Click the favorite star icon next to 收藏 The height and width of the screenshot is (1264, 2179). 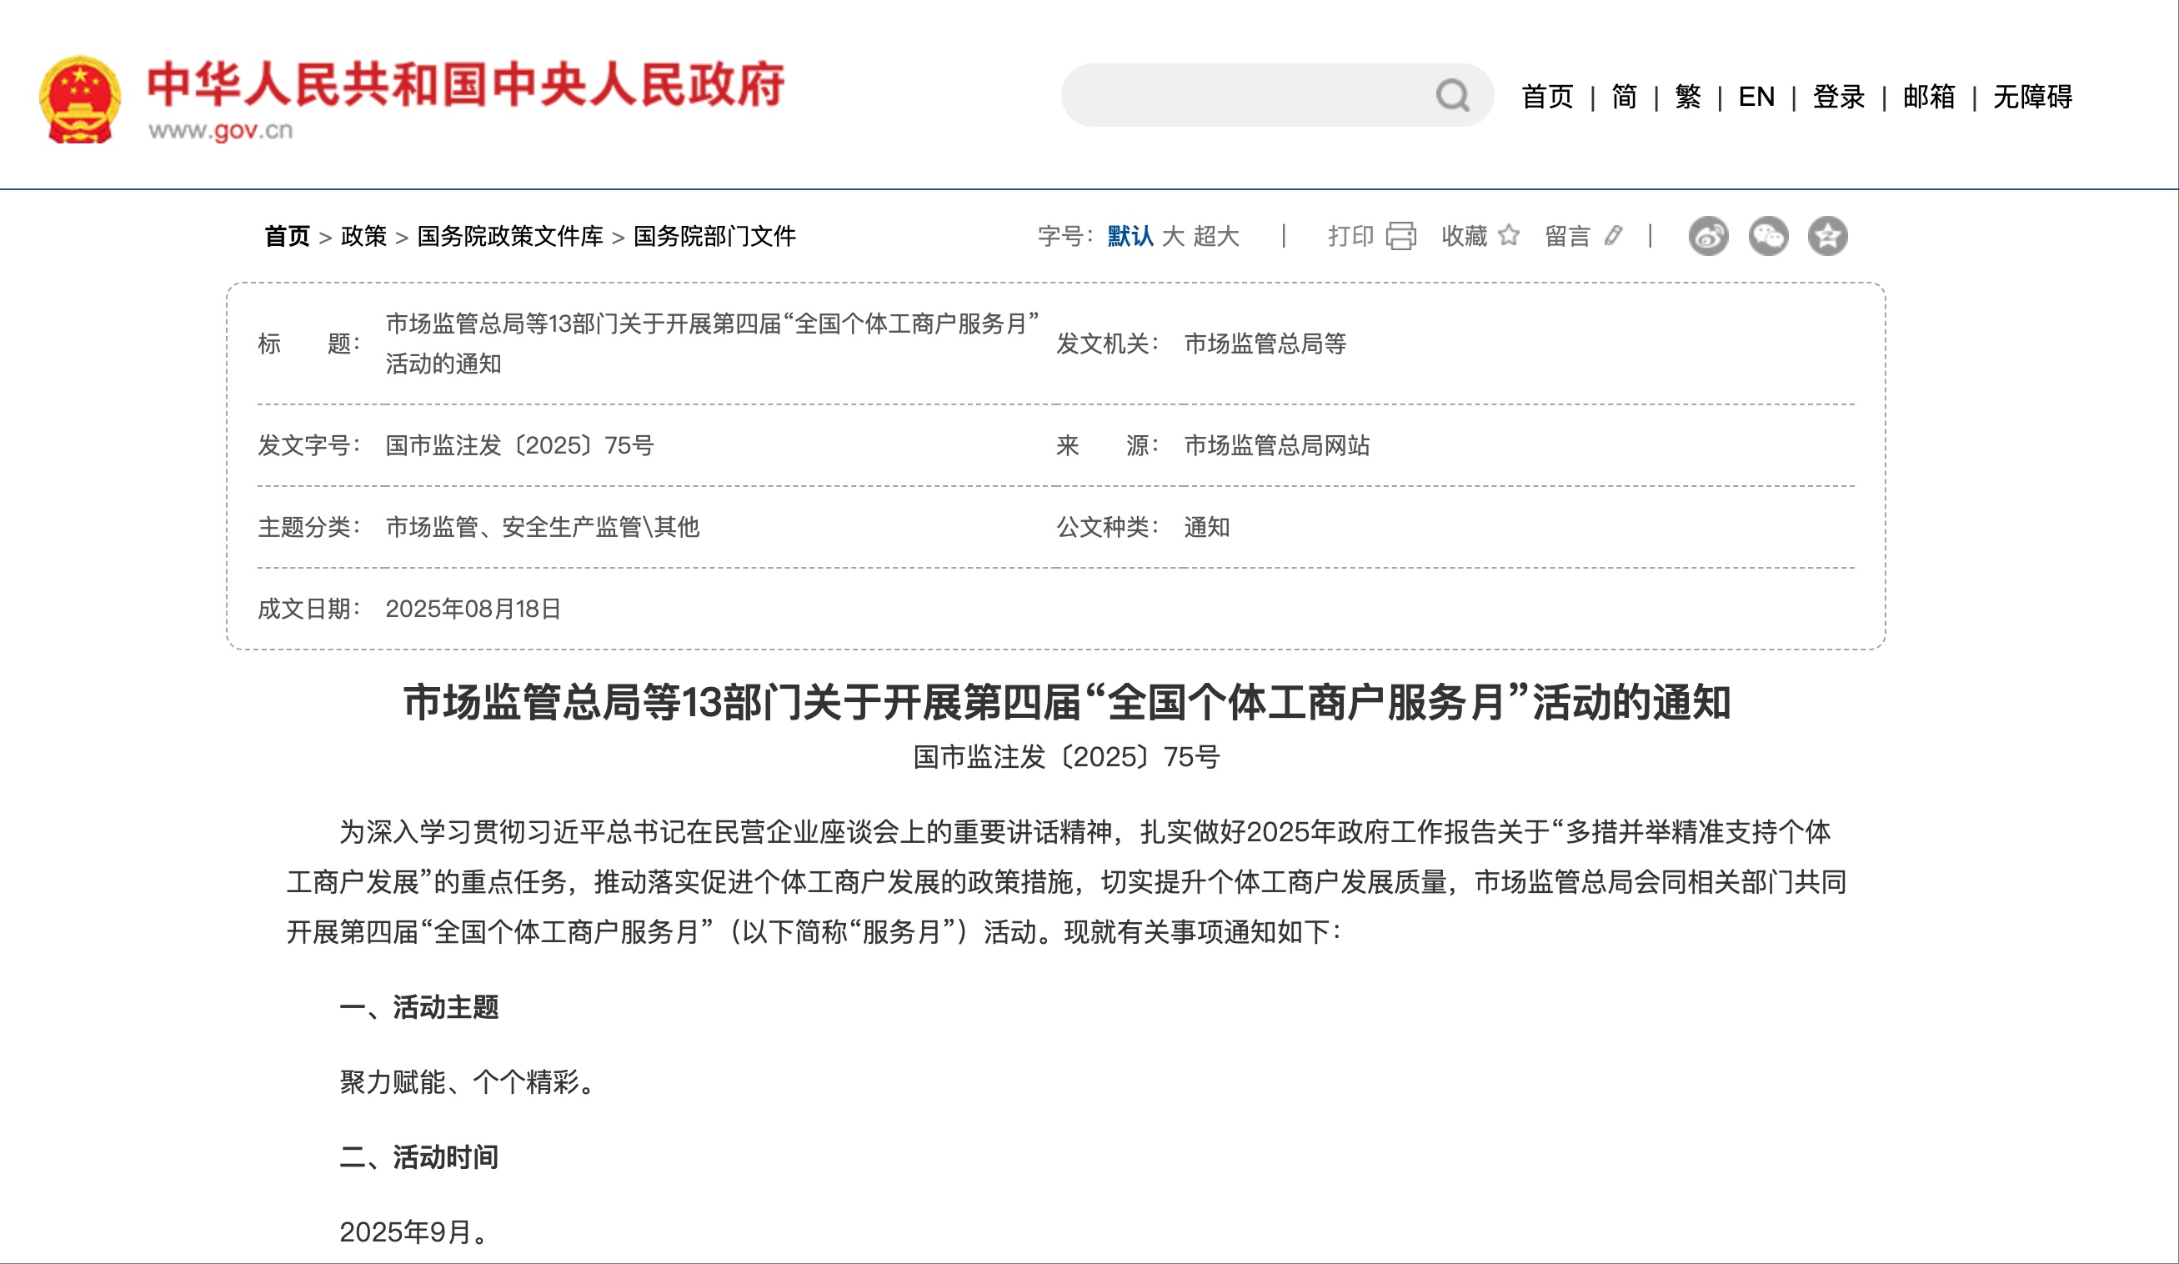1509,235
